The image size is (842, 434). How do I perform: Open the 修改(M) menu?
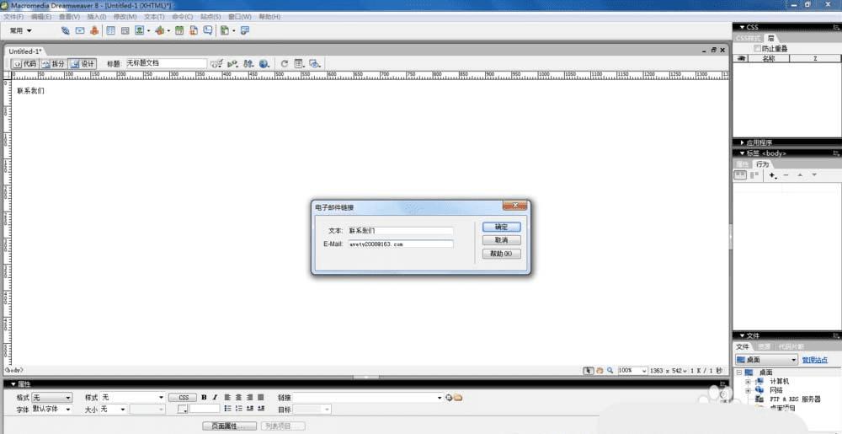pyautogui.click(x=125, y=17)
